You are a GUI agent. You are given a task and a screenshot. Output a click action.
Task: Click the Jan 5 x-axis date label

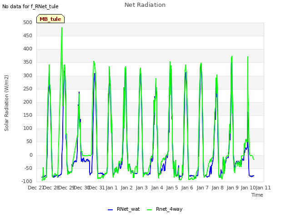172,188
